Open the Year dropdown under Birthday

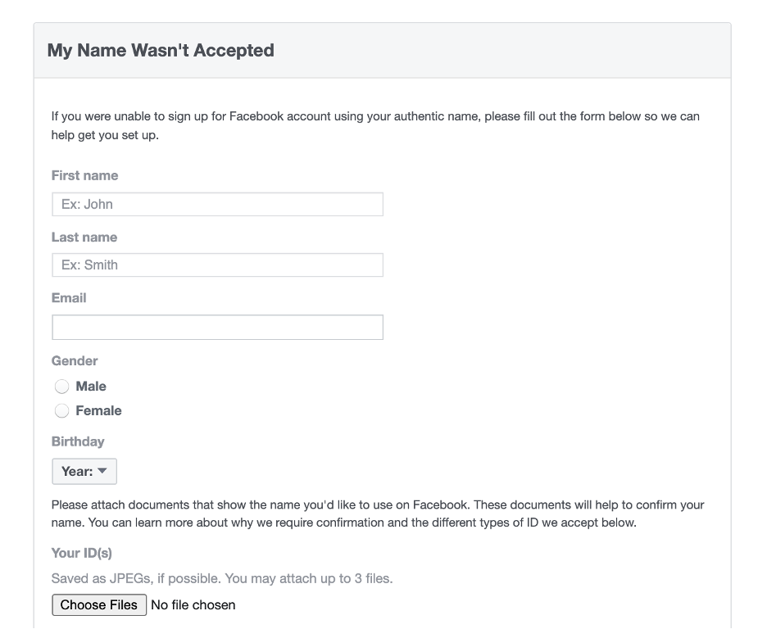(84, 471)
